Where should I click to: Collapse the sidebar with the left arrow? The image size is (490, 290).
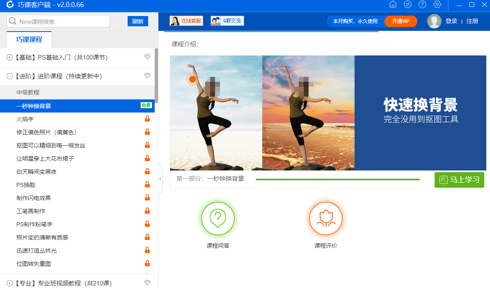point(160,179)
